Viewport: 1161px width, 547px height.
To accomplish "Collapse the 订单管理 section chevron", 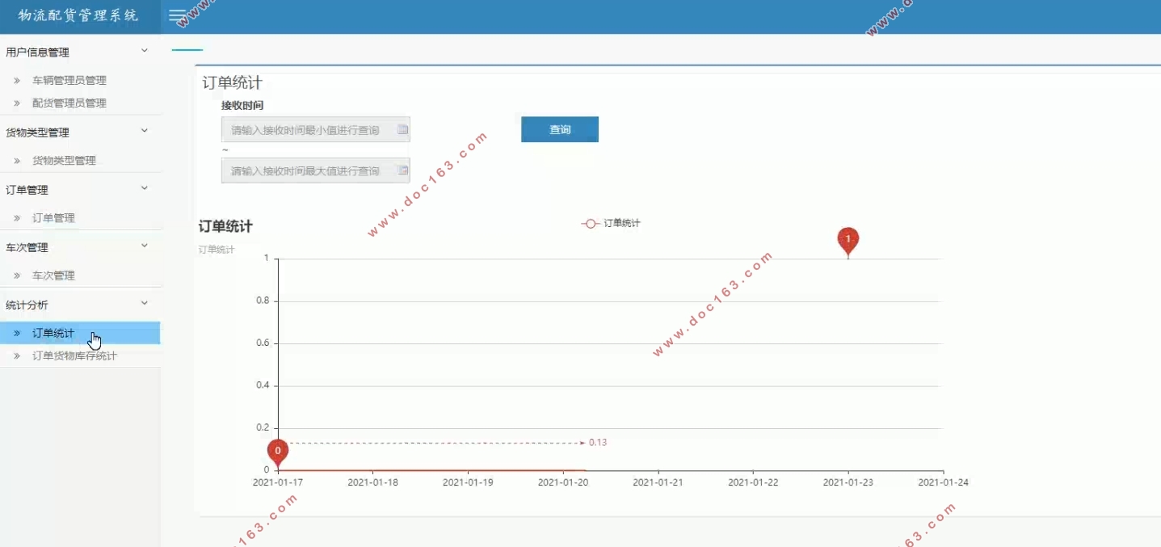I will click(145, 188).
